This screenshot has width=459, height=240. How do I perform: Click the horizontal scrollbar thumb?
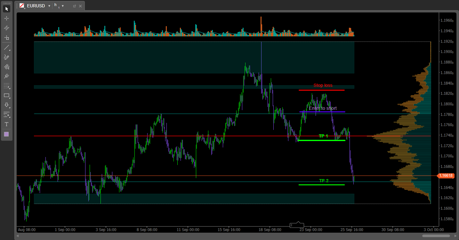436,236
